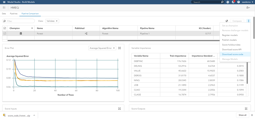Maximize the Score Outputs panel
Viewport: 255px width, 119px height.
246,109
